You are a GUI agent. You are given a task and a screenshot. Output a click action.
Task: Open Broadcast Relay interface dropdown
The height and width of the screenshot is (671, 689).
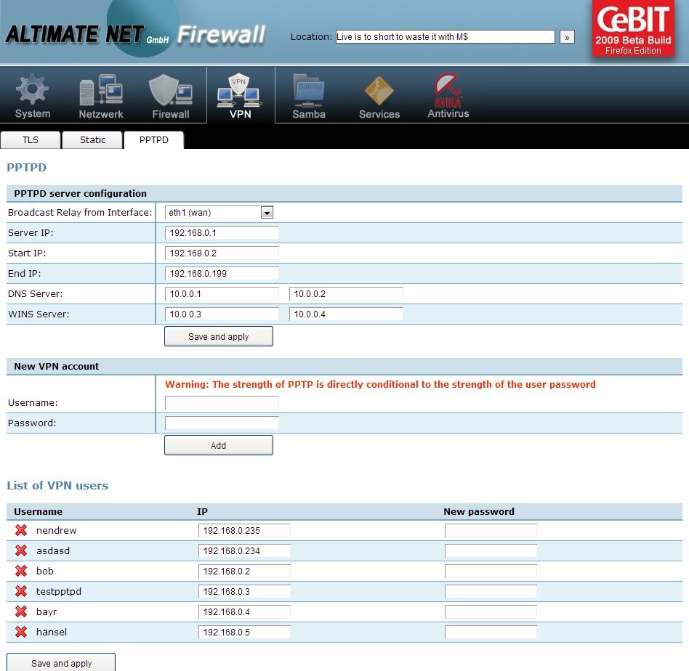pos(219,213)
